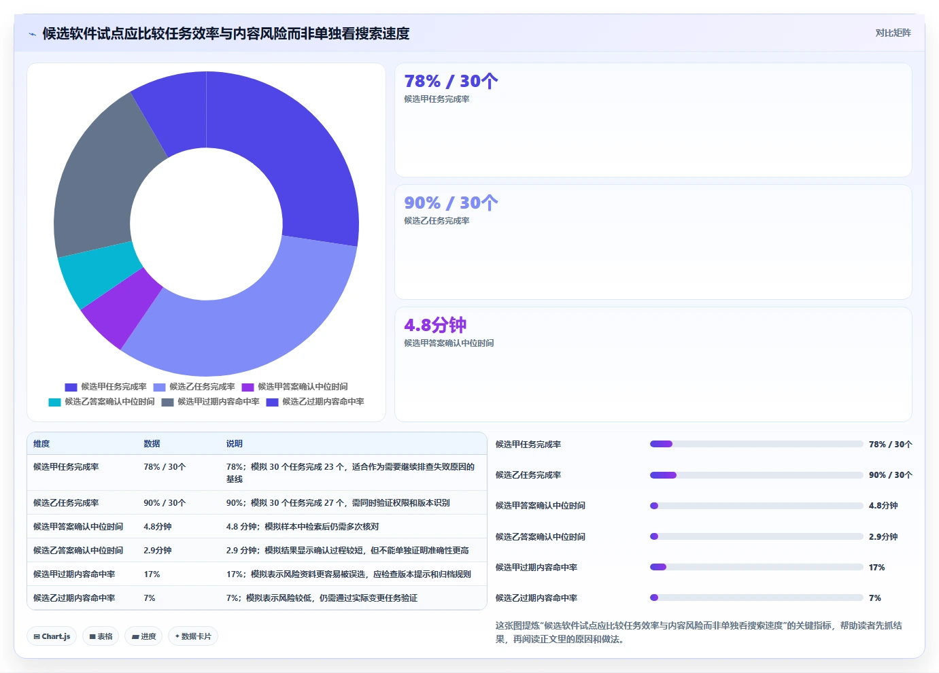Click the 对比矩阵 label in the header
The image size is (939, 673).
click(x=893, y=33)
